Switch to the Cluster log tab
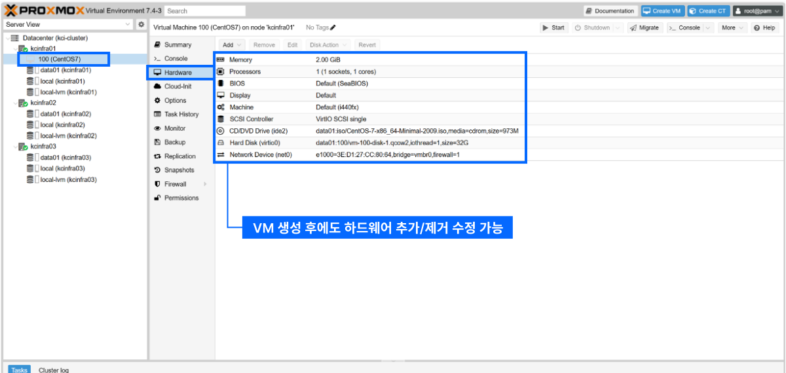The width and height of the screenshot is (786, 373). (54, 370)
